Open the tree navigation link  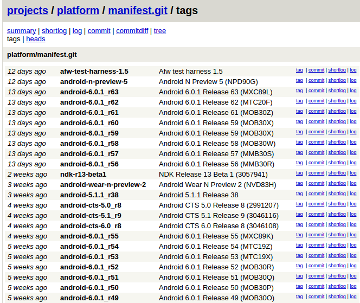click(x=160, y=31)
